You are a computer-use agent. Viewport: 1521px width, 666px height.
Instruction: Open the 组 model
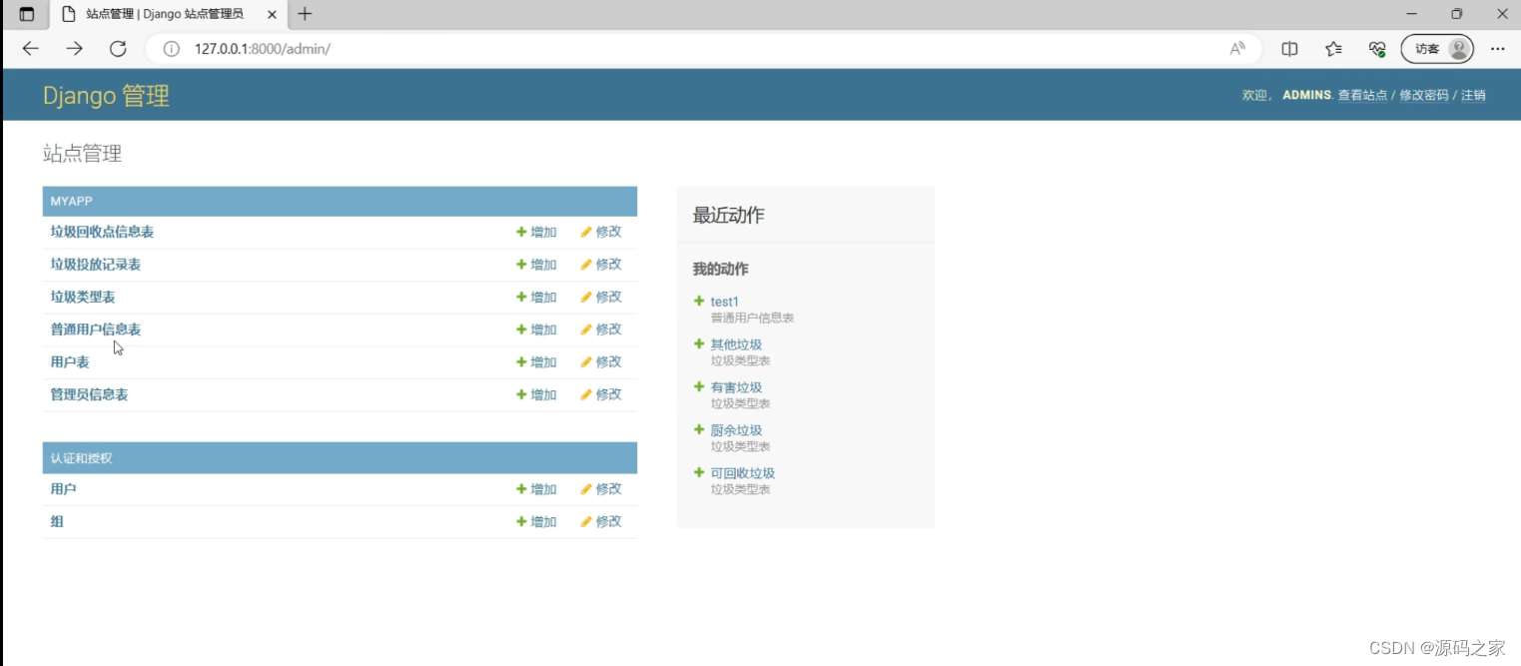coord(57,521)
